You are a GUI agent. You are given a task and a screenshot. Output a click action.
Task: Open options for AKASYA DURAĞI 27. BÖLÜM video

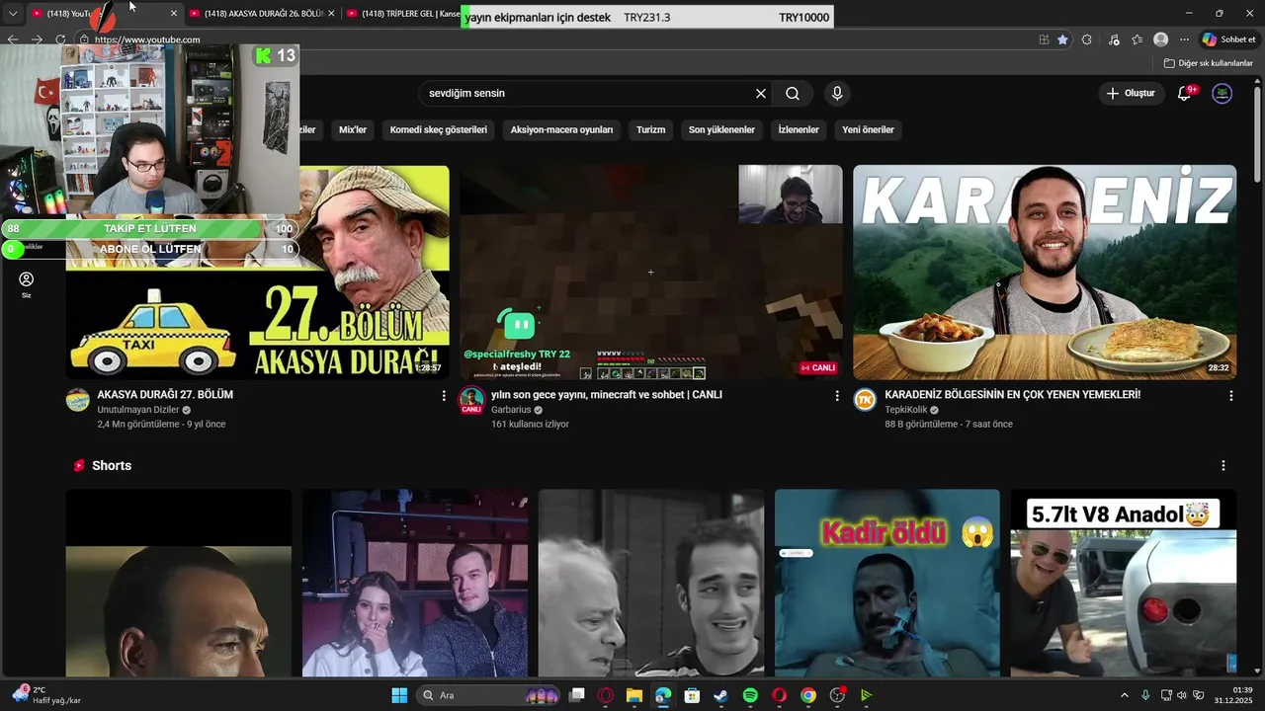tap(444, 396)
